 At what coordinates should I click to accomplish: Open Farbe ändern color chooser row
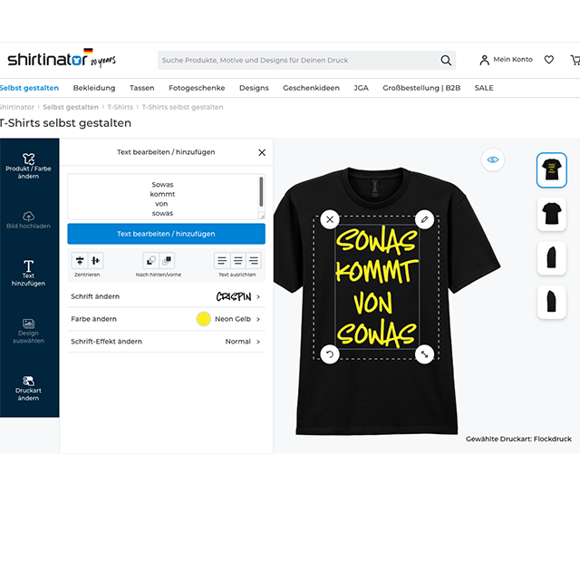[166, 319]
